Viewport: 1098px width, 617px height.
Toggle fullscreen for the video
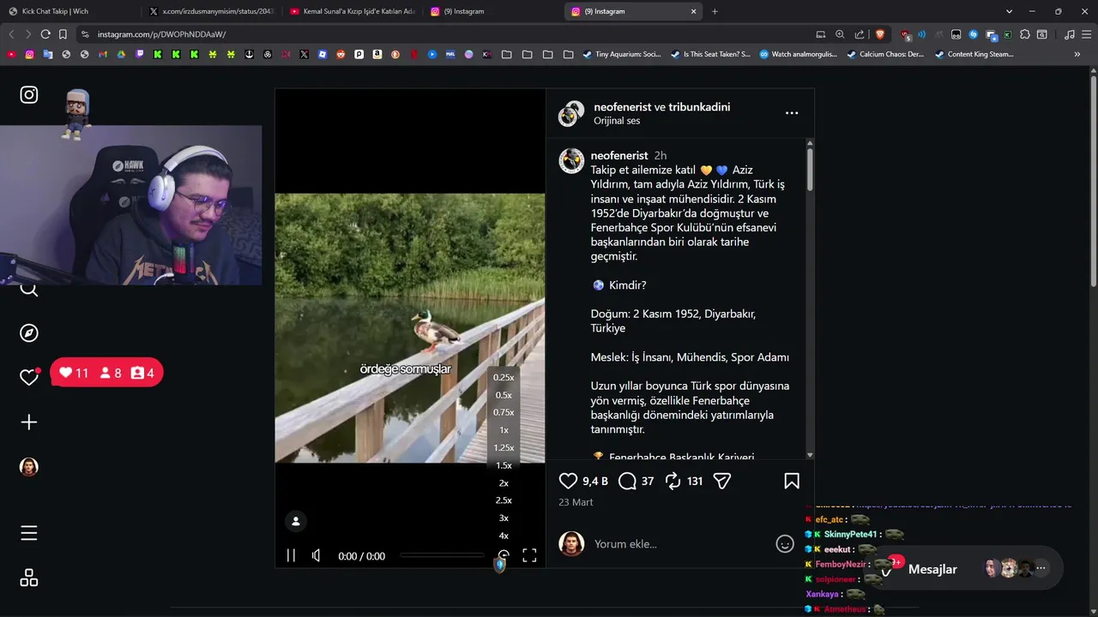[x=529, y=555]
